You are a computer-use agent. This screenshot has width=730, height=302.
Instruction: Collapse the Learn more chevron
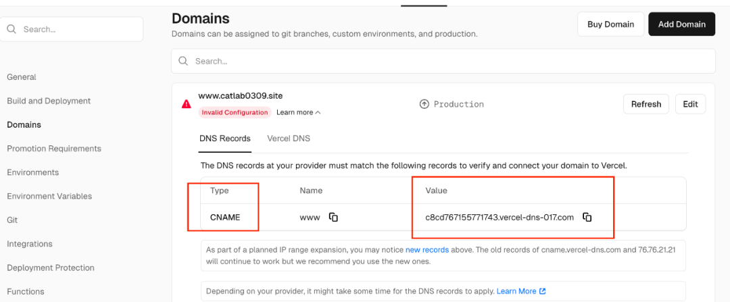318,112
